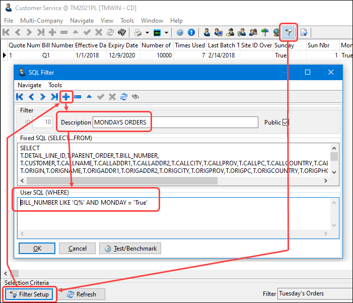Open the help question mark icon
Screen dimensions: 353x303
coord(180,32)
